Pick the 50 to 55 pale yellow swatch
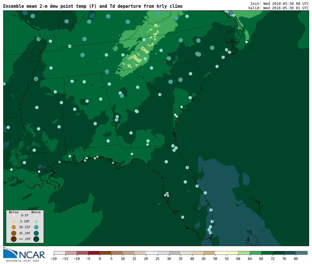 click(x=221, y=253)
